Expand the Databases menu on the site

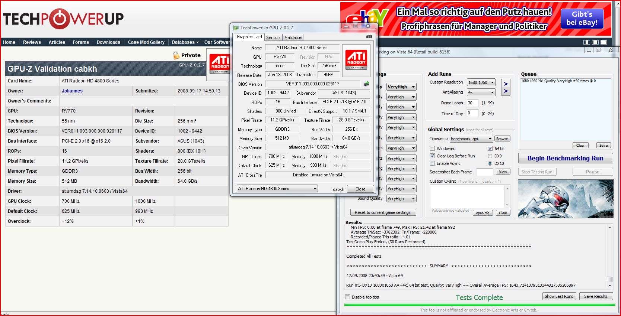[x=185, y=42]
